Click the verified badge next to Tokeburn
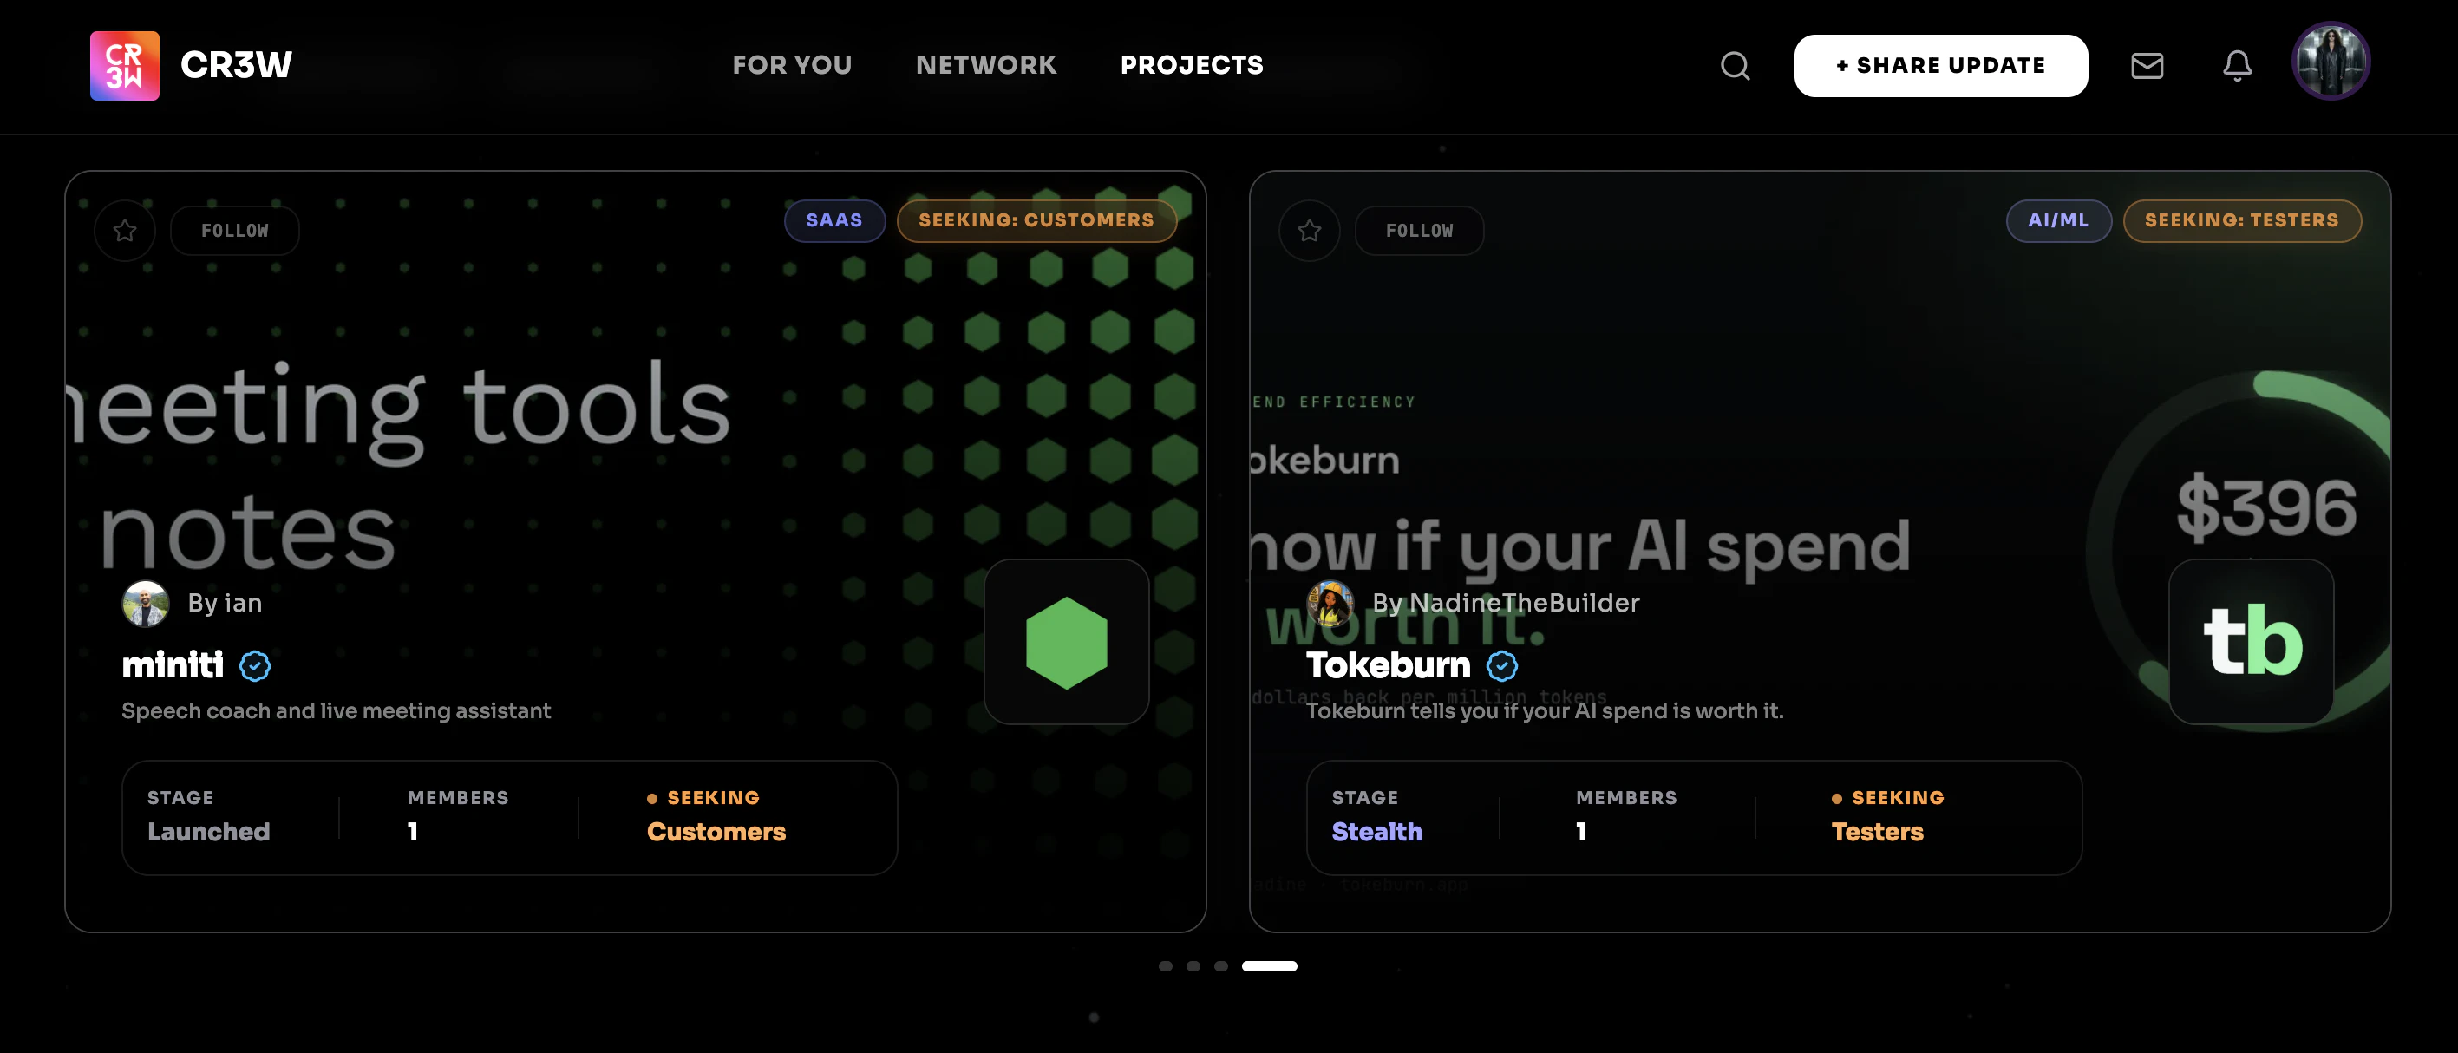Screen dimensions: 2458x1053 [x=1502, y=666]
